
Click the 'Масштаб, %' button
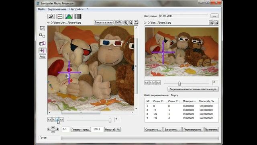pyautogui.click(x=112, y=130)
